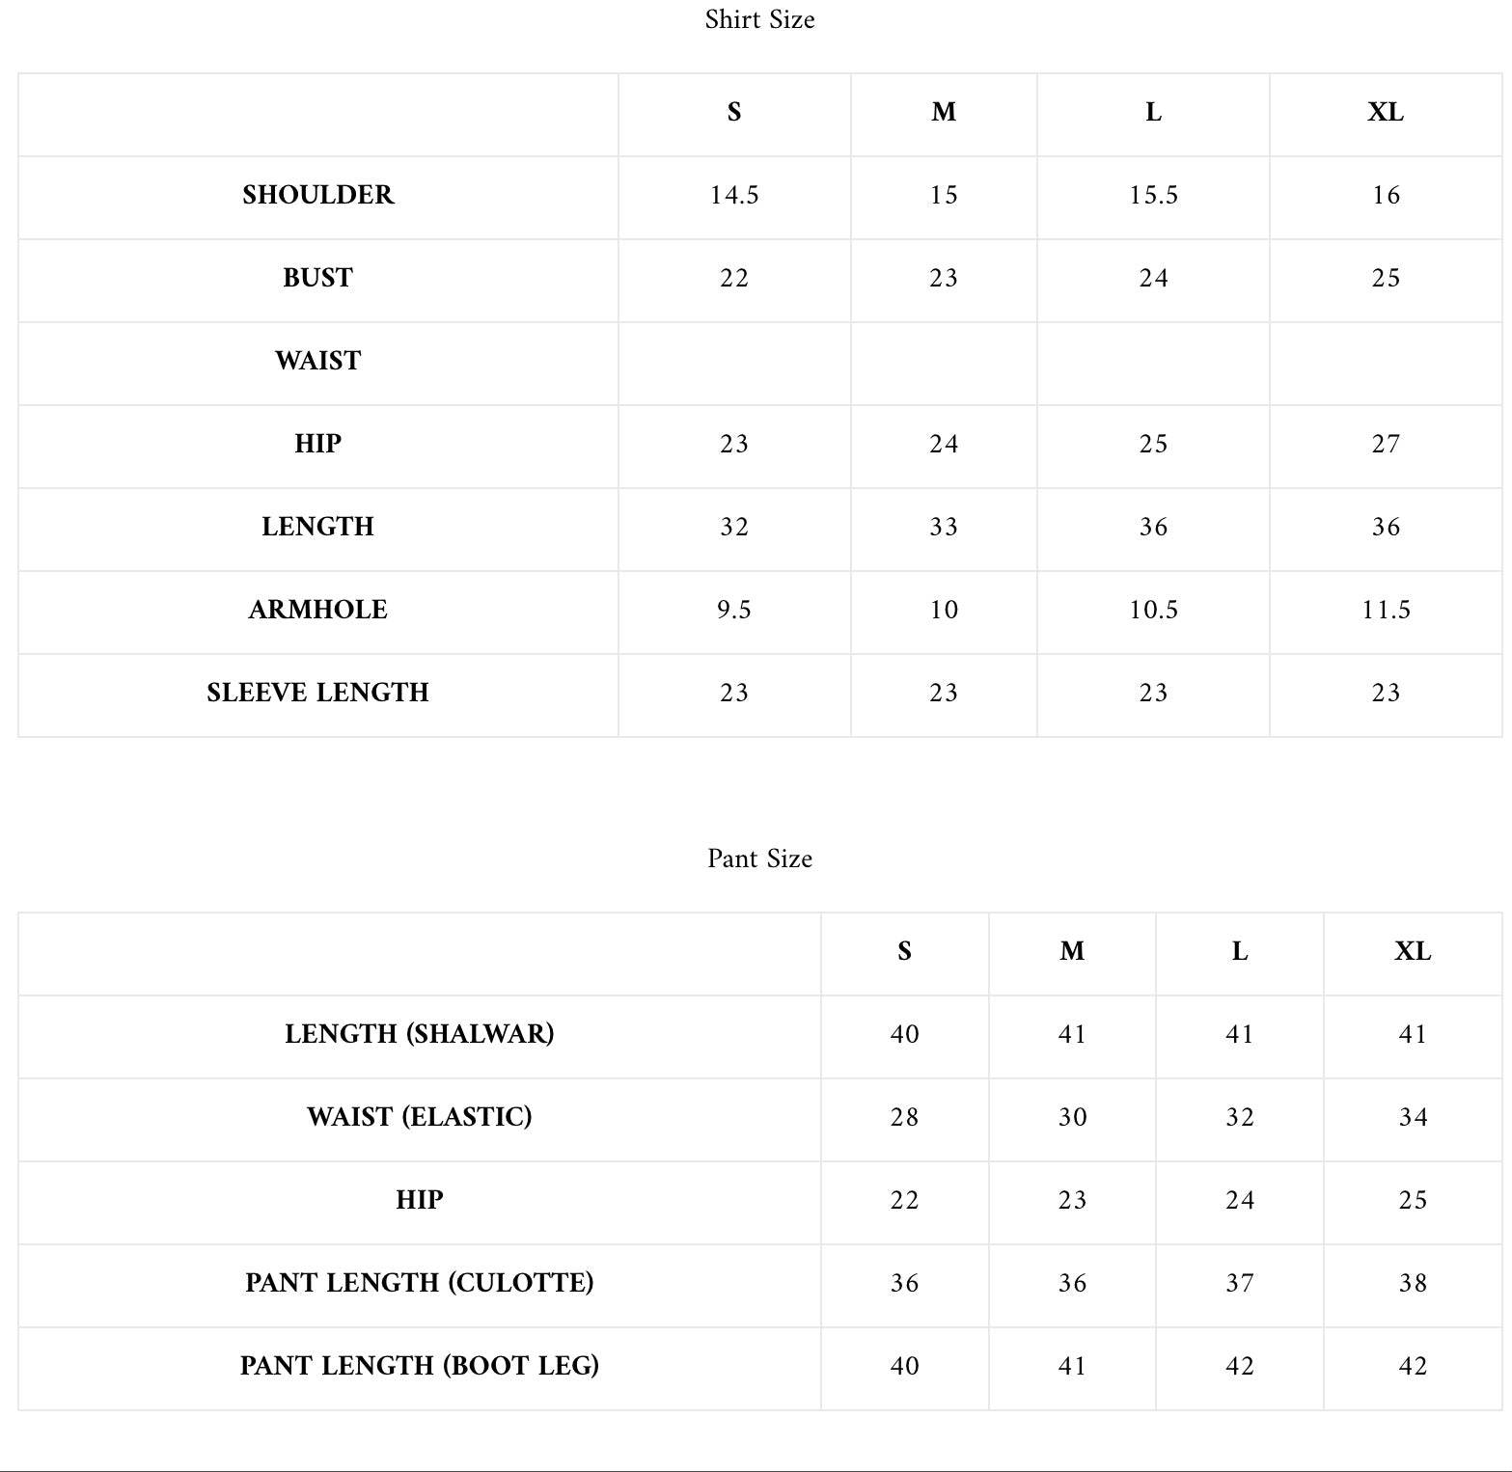The width and height of the screenshot is (1512, 1472).
Task: Click the PANT LENGTH (BOOT LEG) label
Action: point(420,1366)
